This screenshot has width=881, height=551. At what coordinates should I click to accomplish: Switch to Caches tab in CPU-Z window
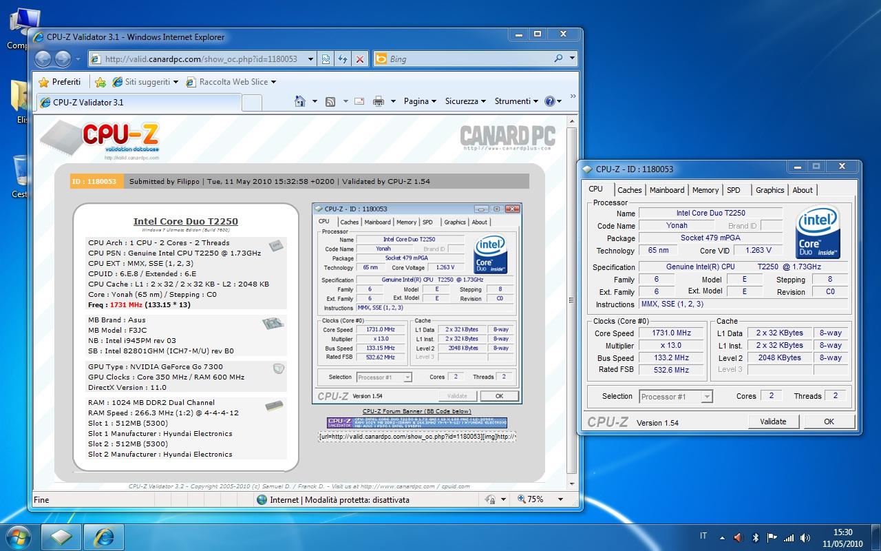pos(629,190)
